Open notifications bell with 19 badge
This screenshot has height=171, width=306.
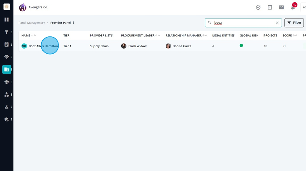(x=293, y=7)
